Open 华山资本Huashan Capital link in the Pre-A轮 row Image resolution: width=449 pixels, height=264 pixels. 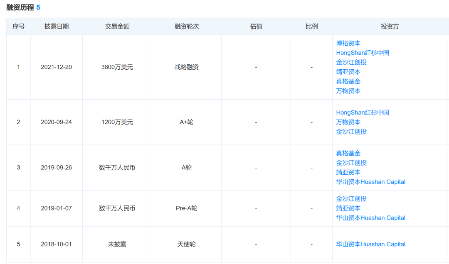pos(370,218)
